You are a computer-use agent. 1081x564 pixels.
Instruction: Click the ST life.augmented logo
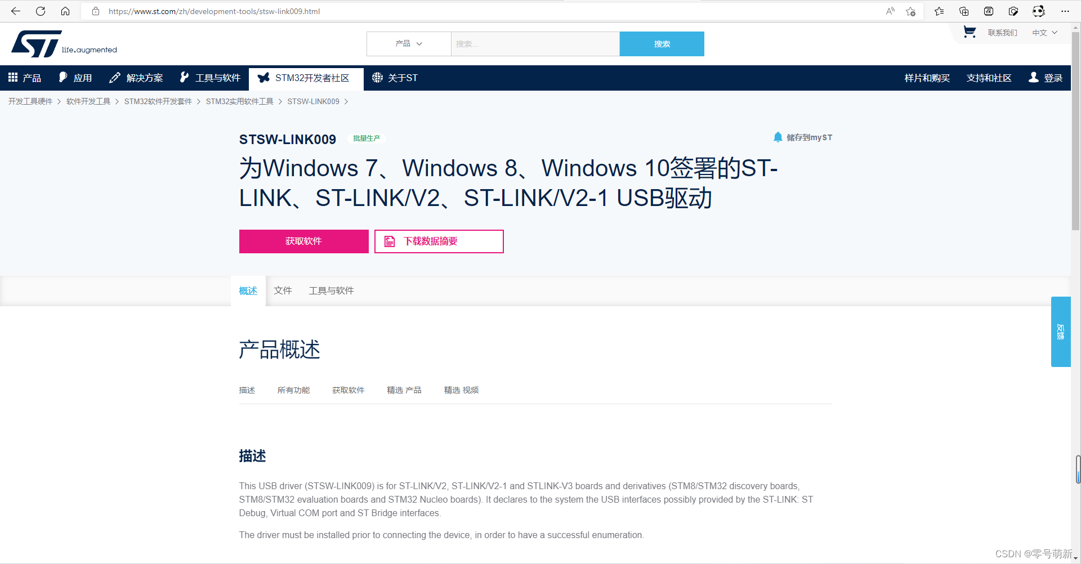pos(64,44)
